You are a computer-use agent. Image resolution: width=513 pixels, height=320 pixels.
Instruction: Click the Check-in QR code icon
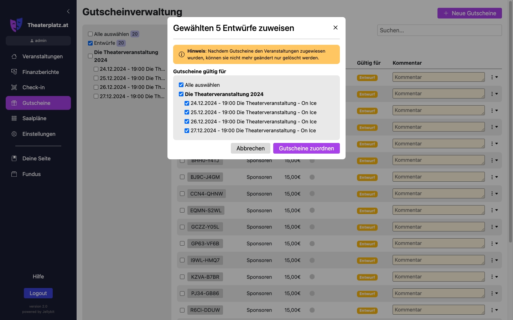coord(14,87)
